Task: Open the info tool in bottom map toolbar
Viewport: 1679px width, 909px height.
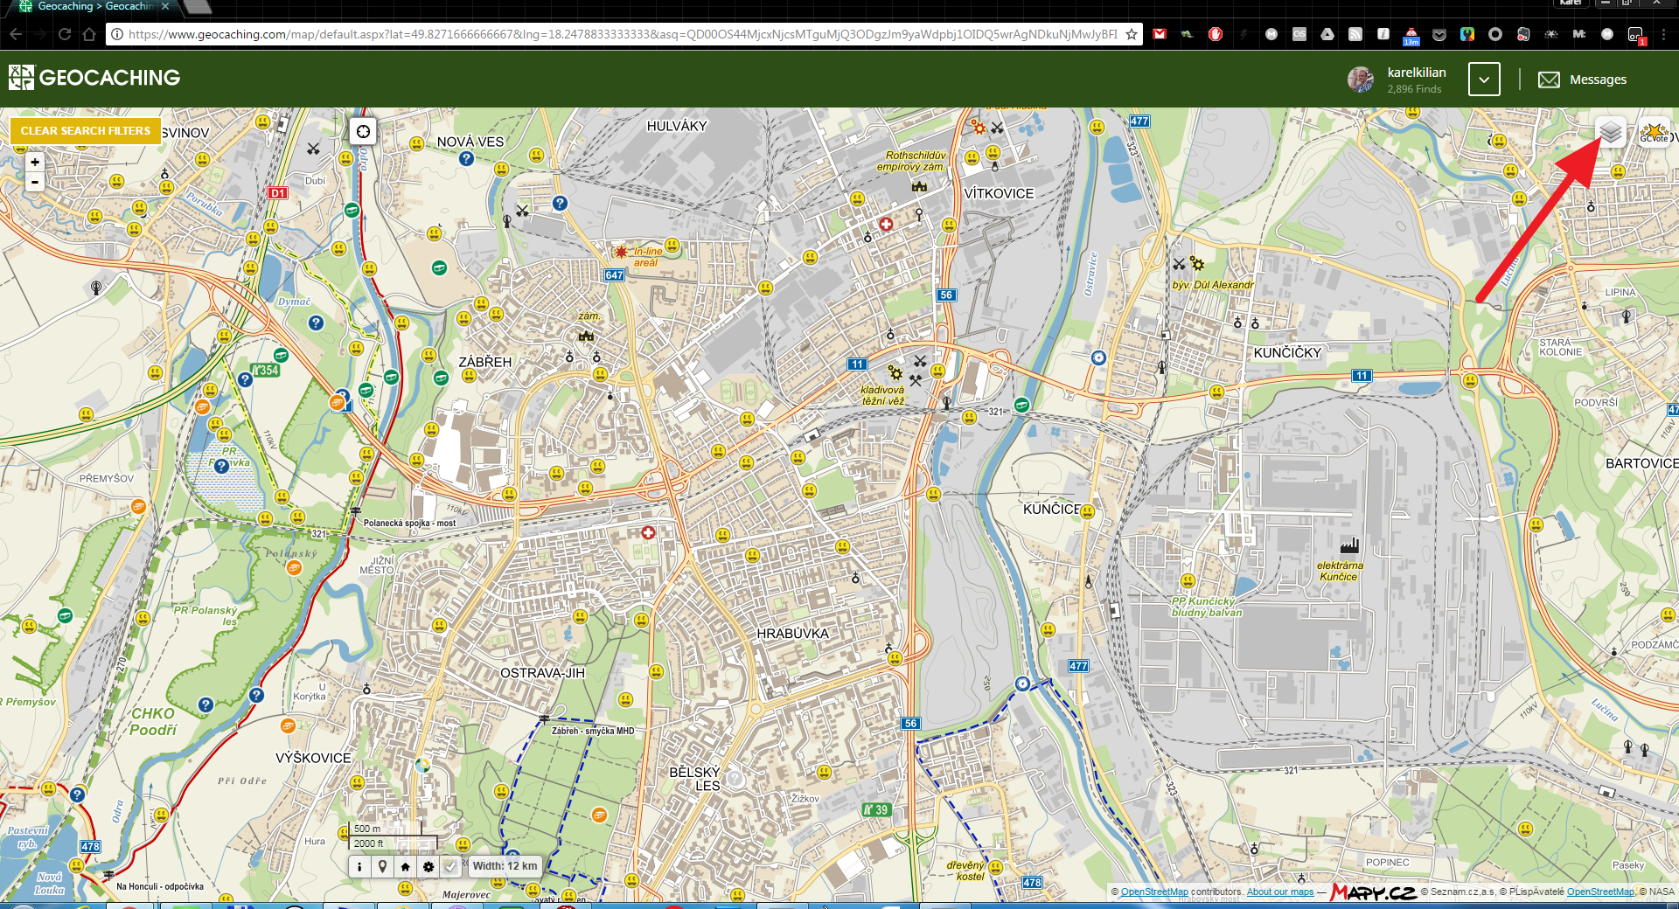Action: point(359,866)
